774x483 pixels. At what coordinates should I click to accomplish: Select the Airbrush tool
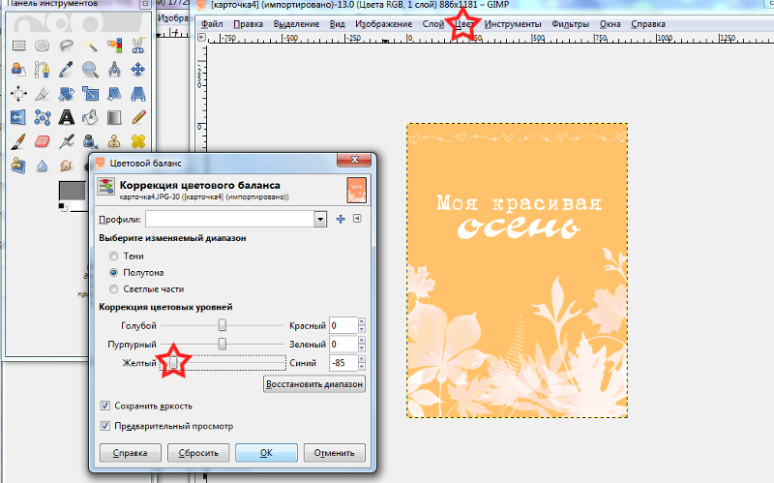click(x=66, y=141)
